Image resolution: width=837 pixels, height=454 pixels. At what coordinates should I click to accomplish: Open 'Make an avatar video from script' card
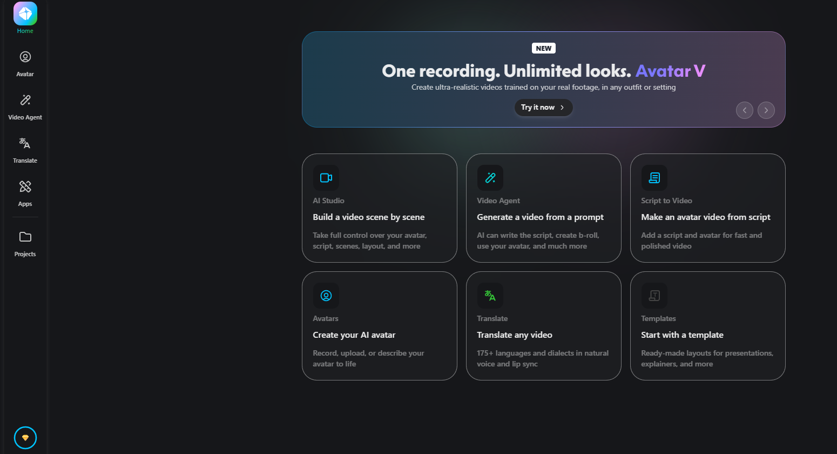(x=708, y=208)
